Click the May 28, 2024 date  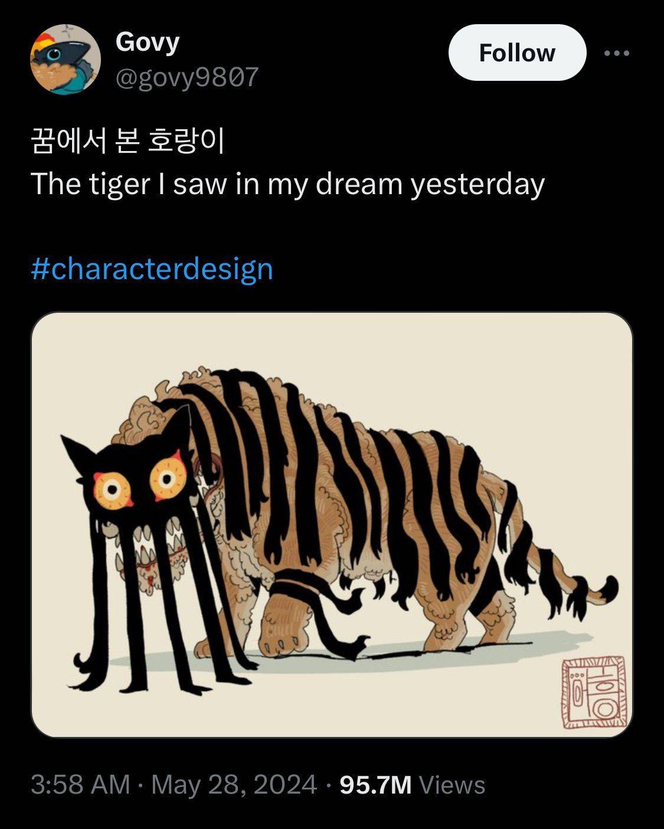[234, 785]
